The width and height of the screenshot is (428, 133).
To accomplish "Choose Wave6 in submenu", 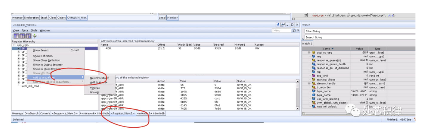I will [100, 92].
